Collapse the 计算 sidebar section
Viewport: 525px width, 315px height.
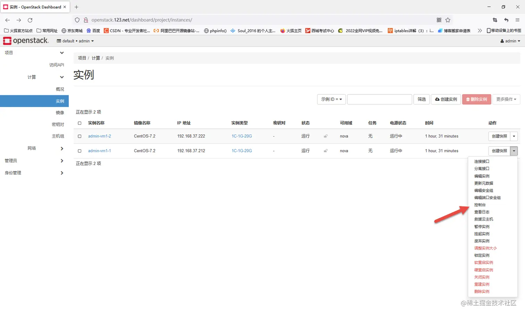click(x=62, y=77)
